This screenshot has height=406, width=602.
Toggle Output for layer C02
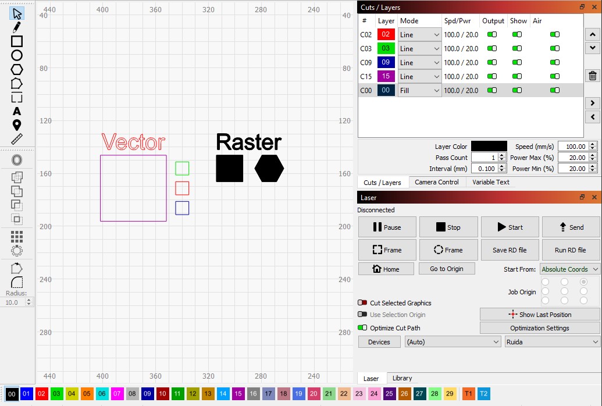click(492, 34)
